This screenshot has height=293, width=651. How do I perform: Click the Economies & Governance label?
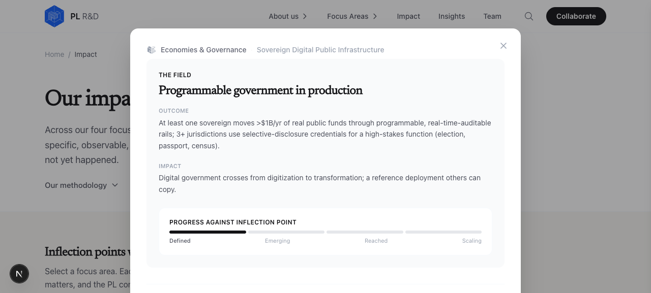[203, 50]
